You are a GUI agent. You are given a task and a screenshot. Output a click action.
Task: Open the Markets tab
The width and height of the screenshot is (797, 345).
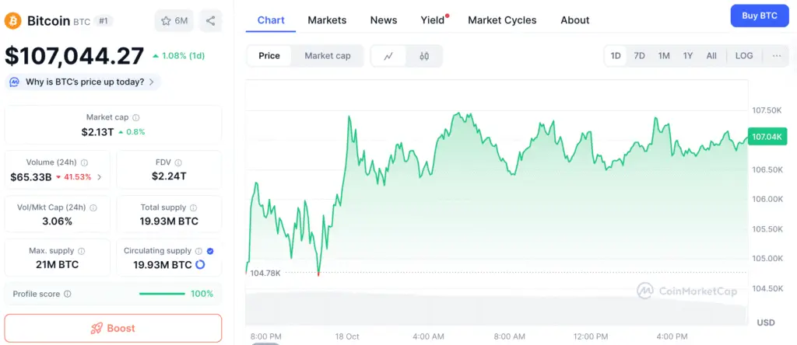point(327,20)
